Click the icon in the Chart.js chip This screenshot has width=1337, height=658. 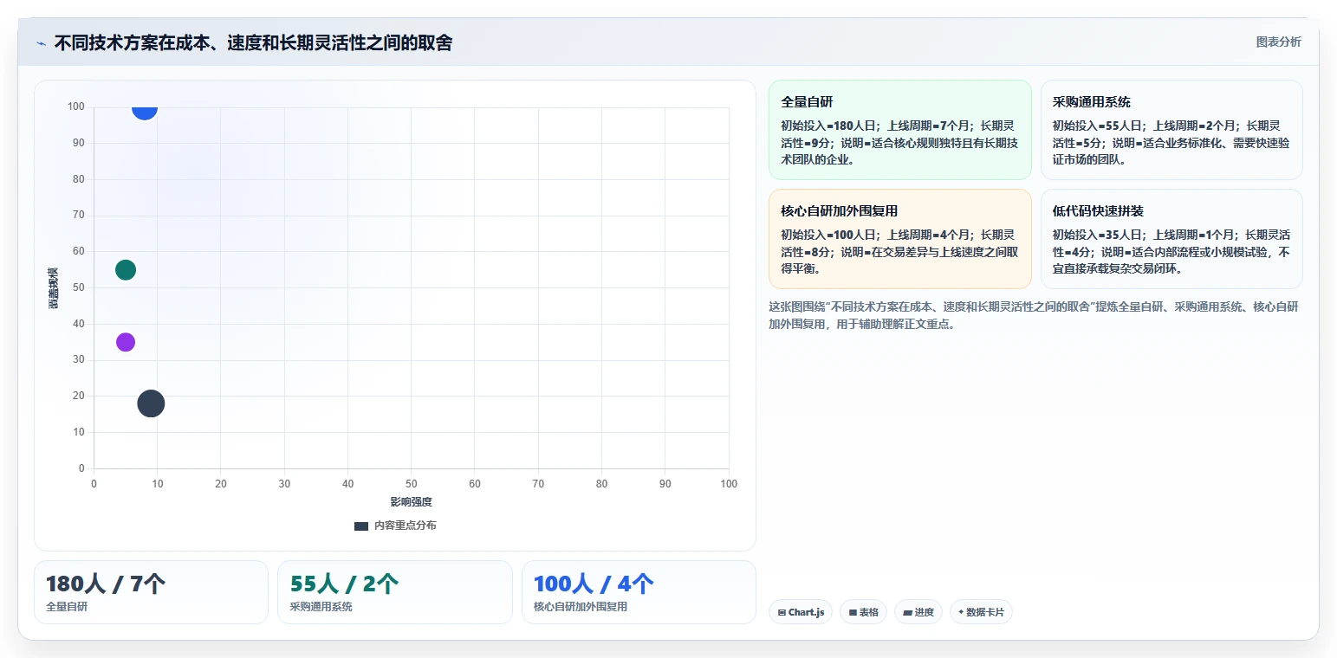[782, 612]
